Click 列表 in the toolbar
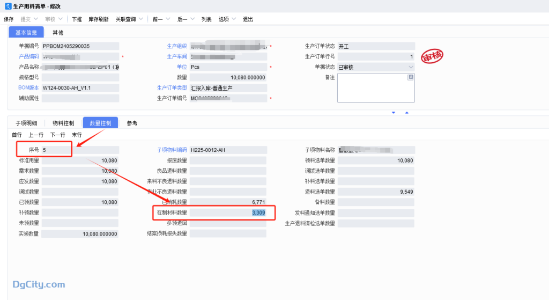 click(x=206, y=19)
